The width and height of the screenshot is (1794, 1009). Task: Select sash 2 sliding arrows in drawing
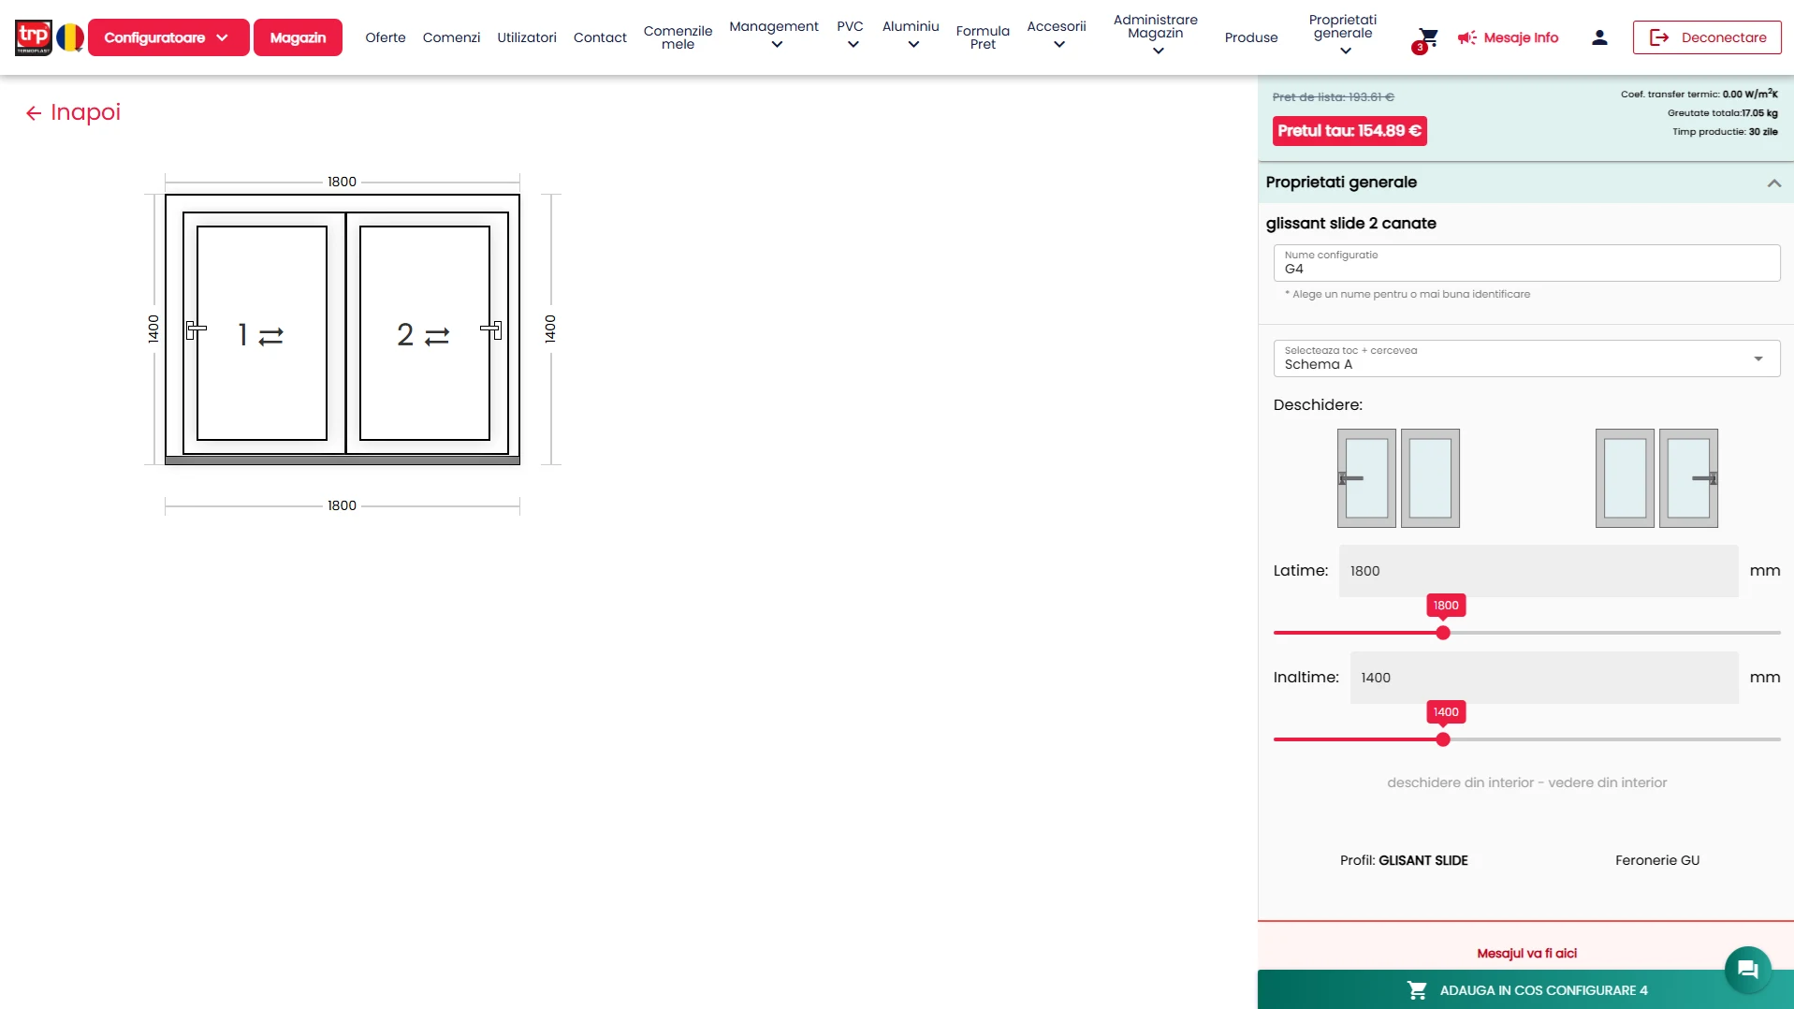pyautogui.click(x=437, y=336)
